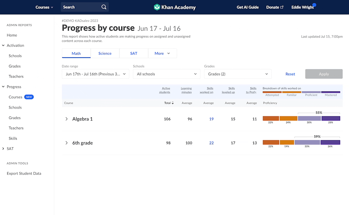Open Grades under Activation

(x=15, y=66)
